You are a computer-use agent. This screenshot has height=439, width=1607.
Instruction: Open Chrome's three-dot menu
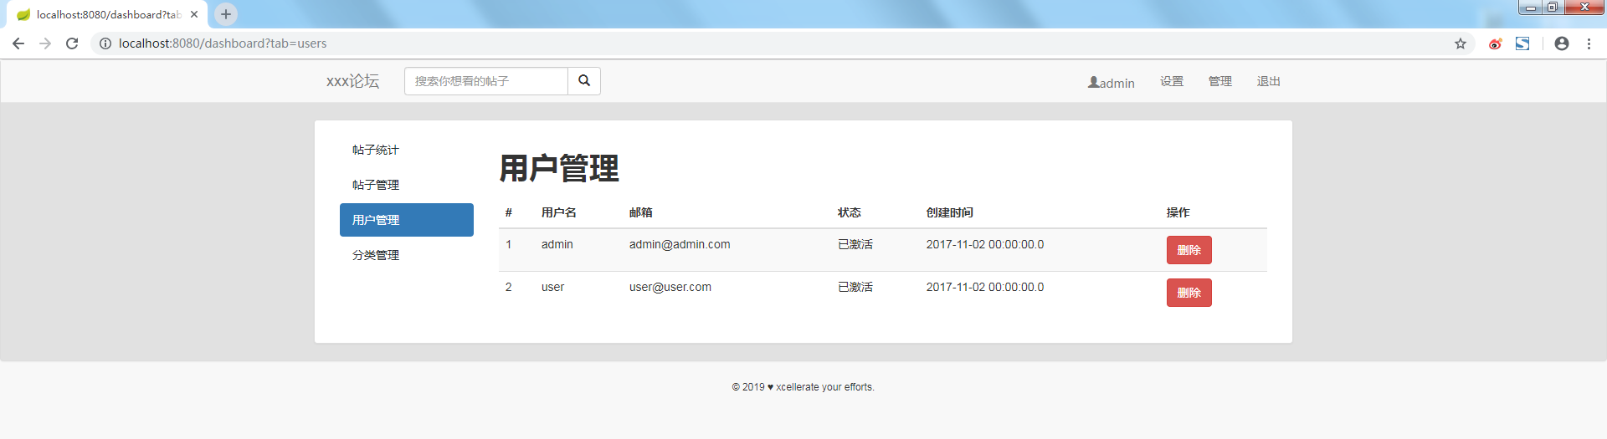click(1589, 43)
